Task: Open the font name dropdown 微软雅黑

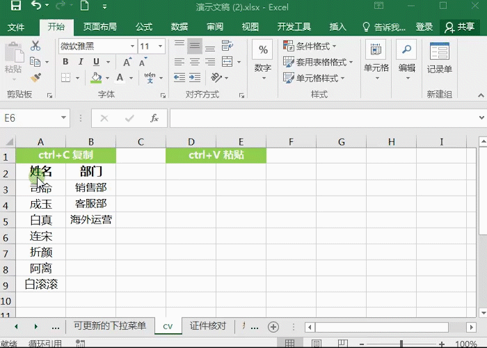Action: 133,47
